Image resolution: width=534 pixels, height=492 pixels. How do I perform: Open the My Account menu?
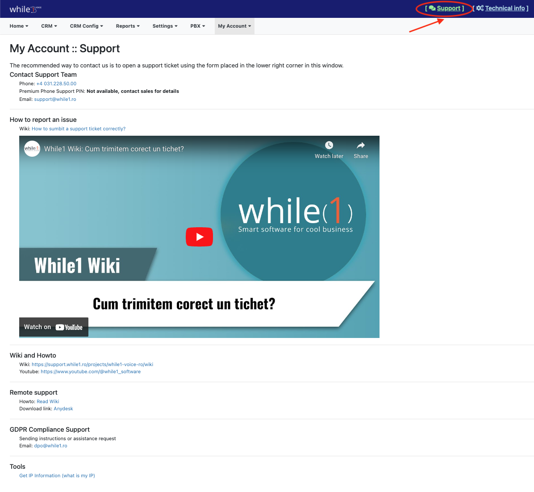pos(234,26)
